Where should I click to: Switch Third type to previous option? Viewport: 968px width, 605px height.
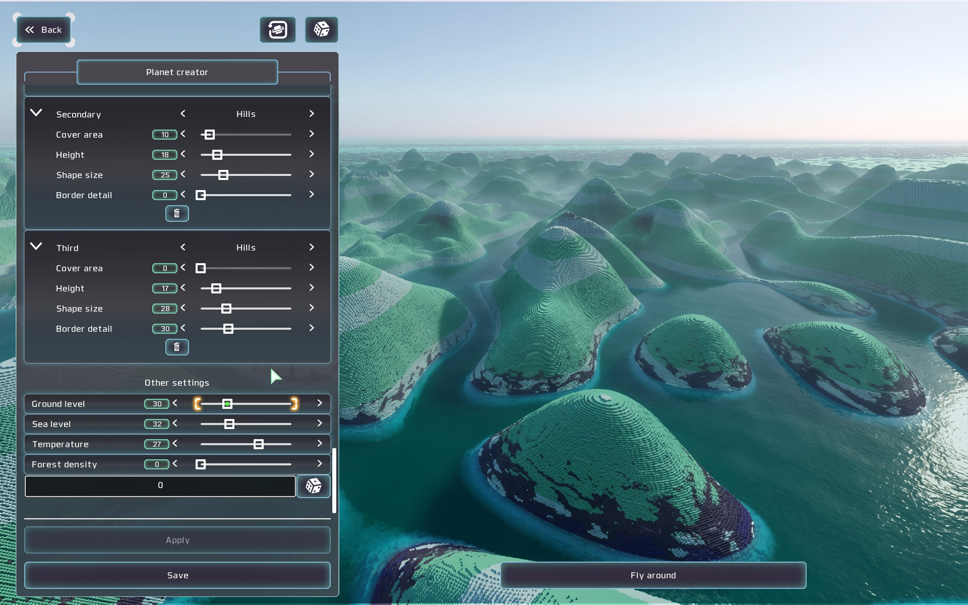[183, 248]
